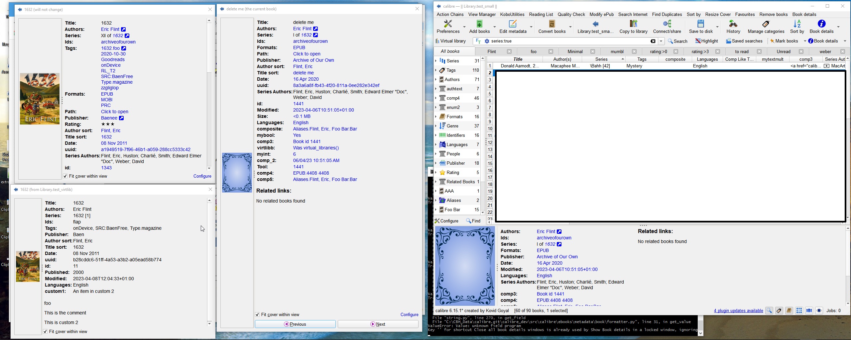The height and width of the screenshot is (340, 851).
Task: Expand the Formats category in tag browser
Action: click(x=436, y=117)
